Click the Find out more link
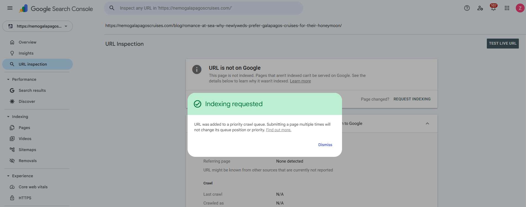Viewport: 526px width, 207px height. [278, 130]
